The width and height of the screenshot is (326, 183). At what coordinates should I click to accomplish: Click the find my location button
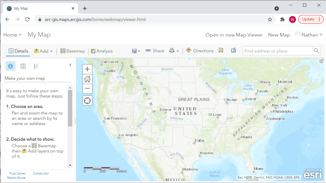87,101
